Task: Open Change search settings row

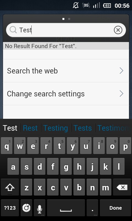Action: [x=66, y=94]
